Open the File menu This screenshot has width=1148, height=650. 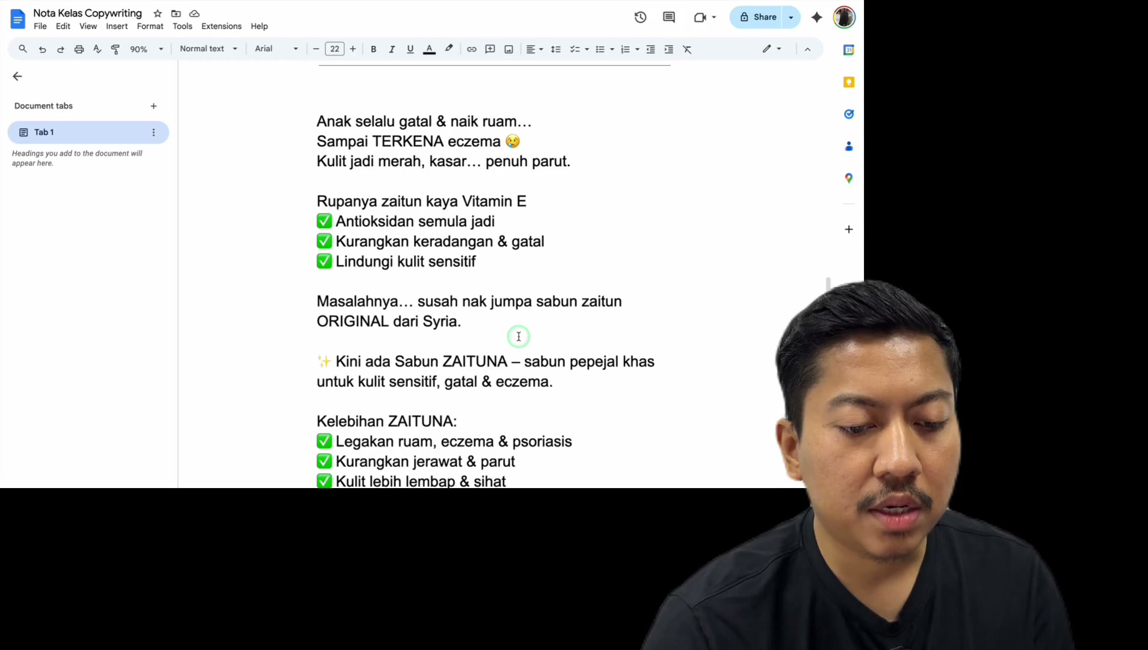tap(40, 26)
